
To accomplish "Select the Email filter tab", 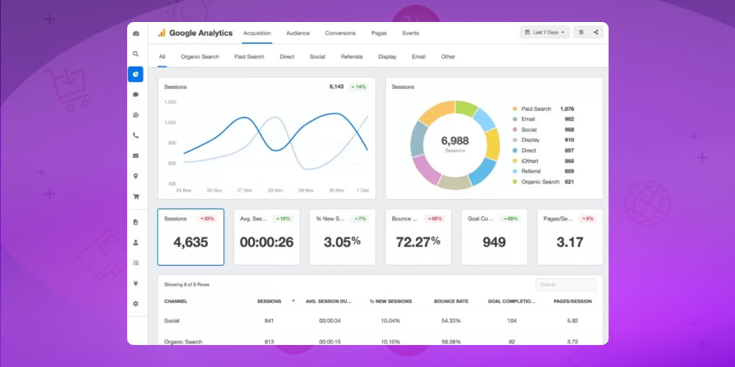I will pos(419,57).
